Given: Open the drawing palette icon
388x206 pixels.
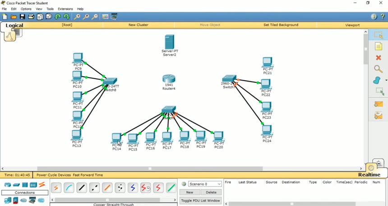Looking at the screenshot, I should [x=105, y=17].
